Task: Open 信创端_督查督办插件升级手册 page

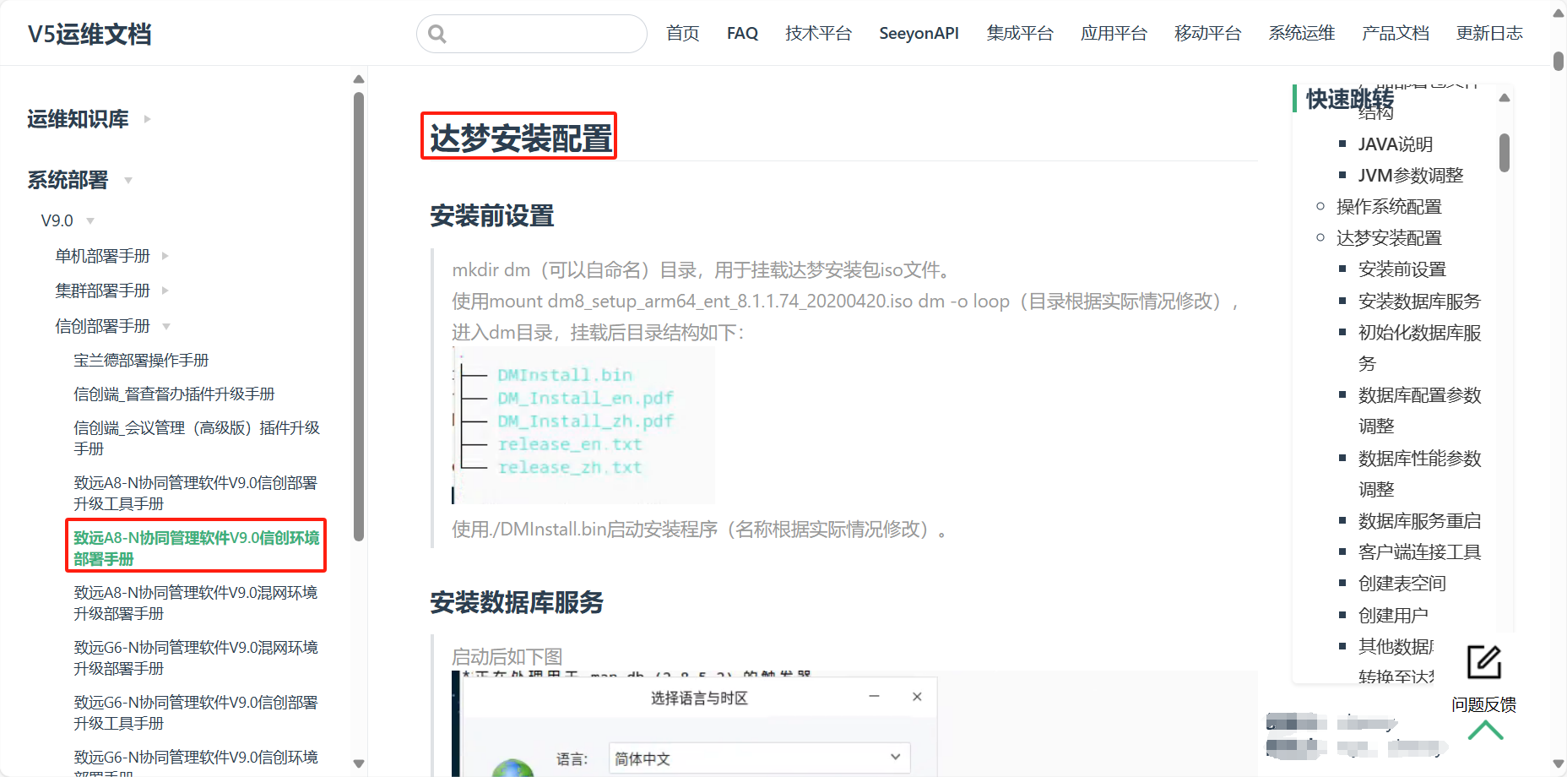Action: click(174, 394)
